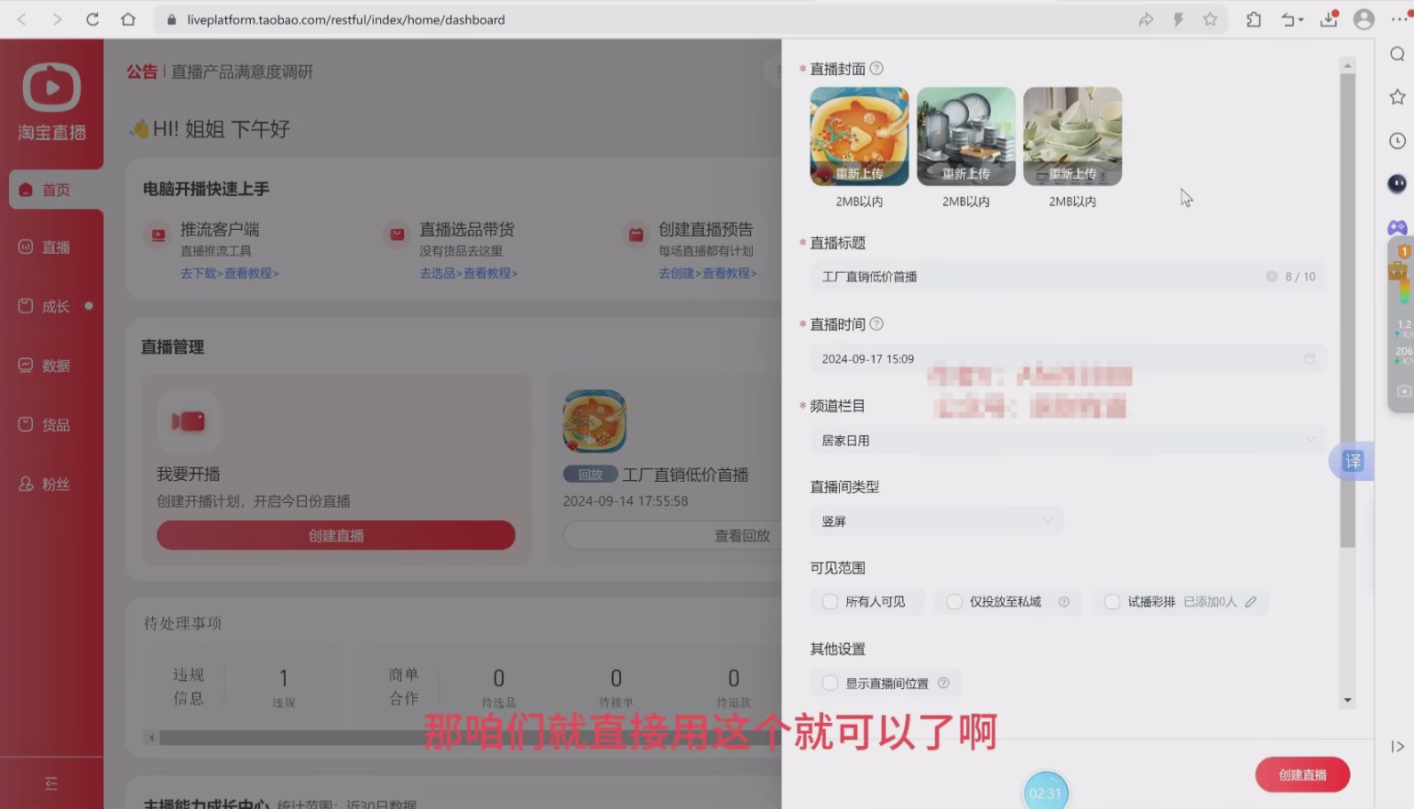Screen dimensions: 1414x809
Task: Enable the 显示直播间位置 checkbox
Action: [x=830, y=683]
